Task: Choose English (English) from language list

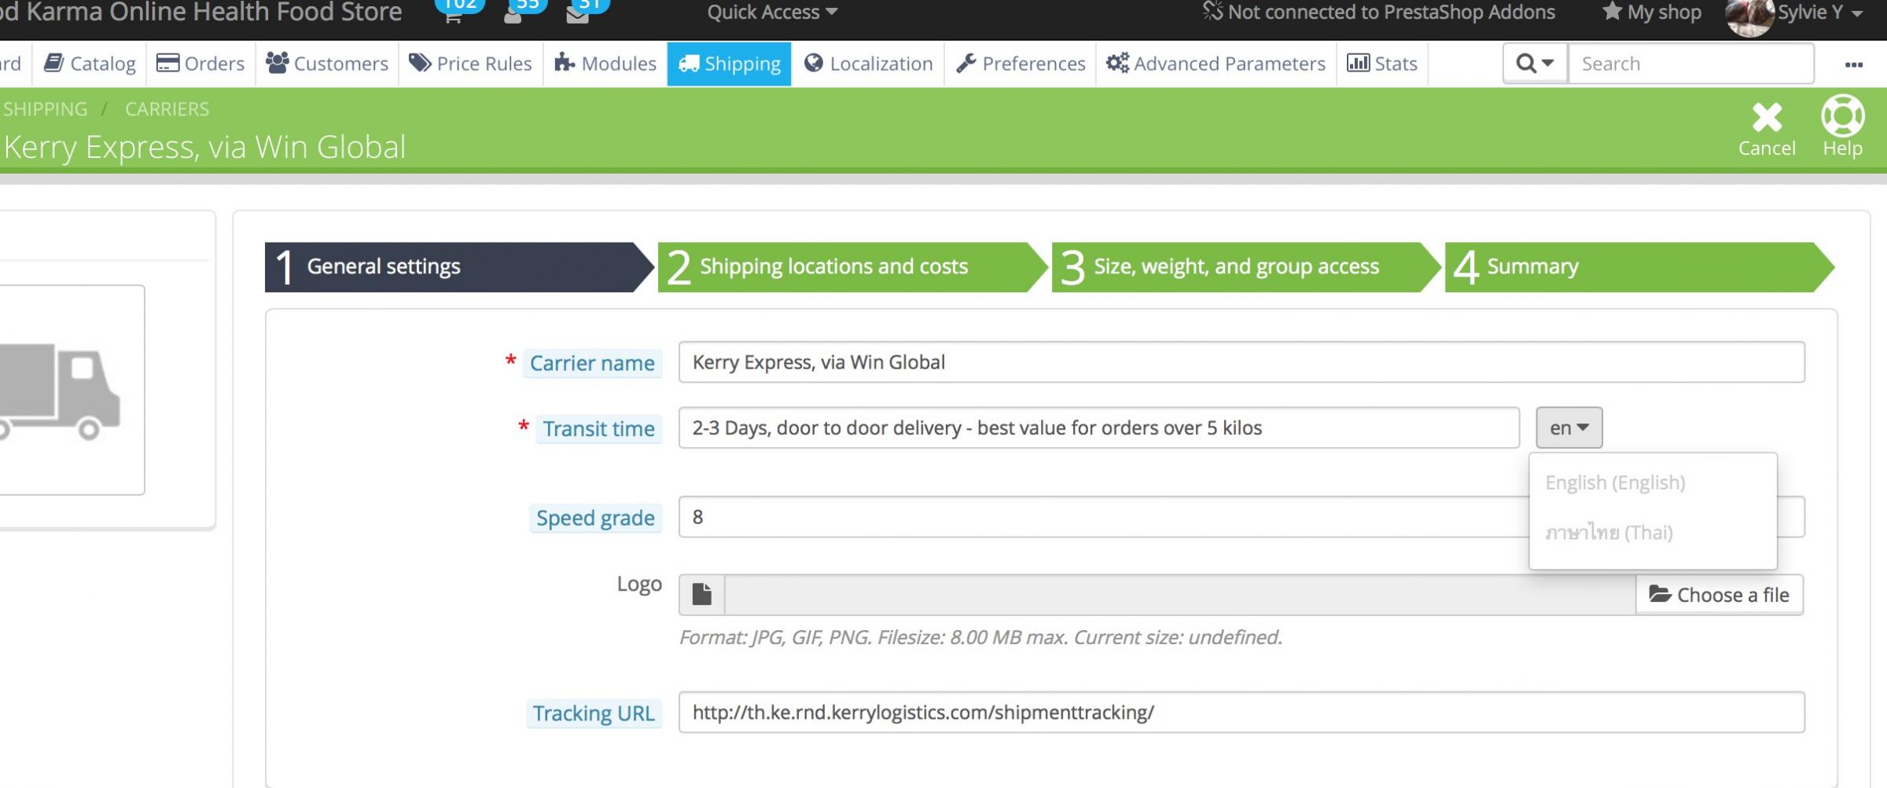Action: (x=1615, y=482)
